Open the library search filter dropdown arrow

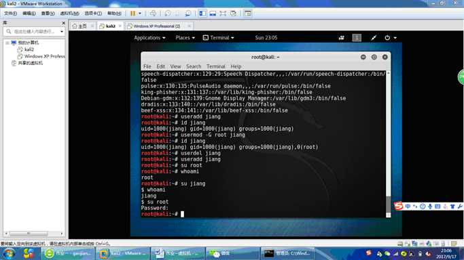coord(62,32)
